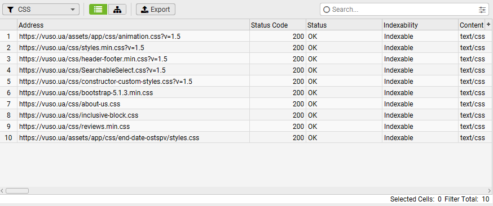Viewport: 493px width, 206px height.
Task: Sort by the Address column header
Action: 134,25
